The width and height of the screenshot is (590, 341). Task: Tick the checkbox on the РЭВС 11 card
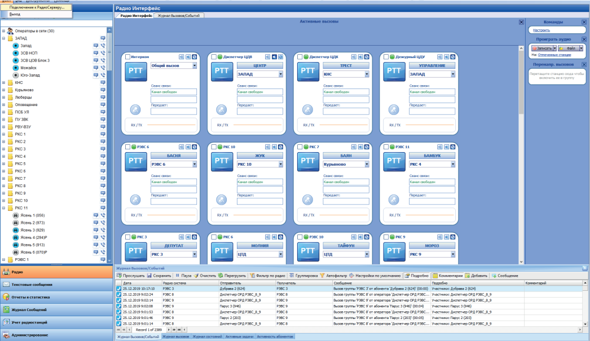tap(386, 147)
